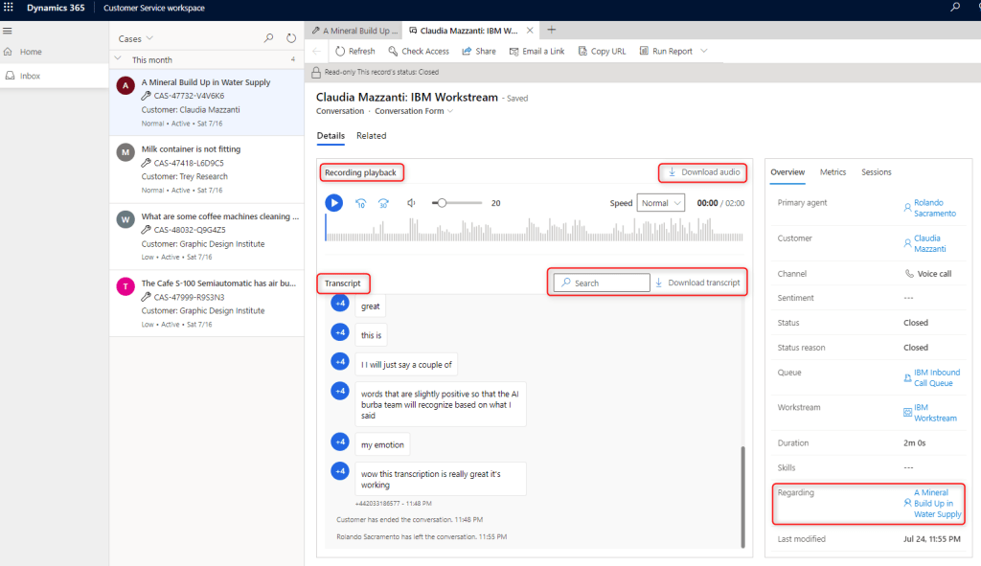This screenshot has height=566, width=981.
Task: Search within the Cases list
Action: coord(268,38)
